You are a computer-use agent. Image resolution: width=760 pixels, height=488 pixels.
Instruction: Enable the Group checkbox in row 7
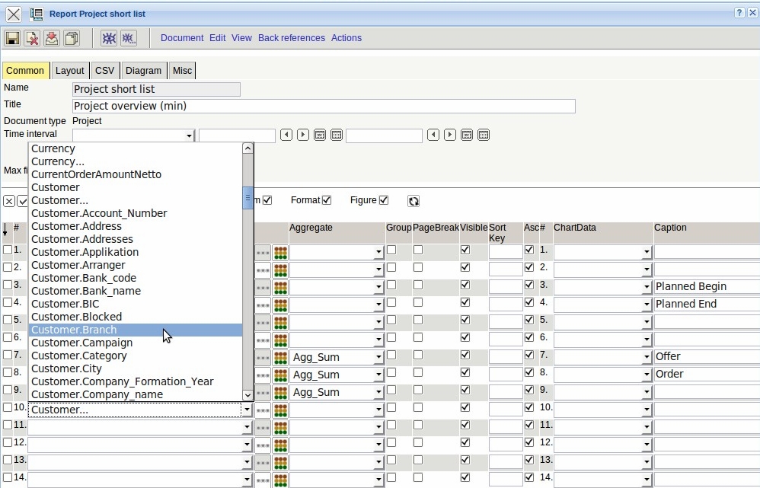point(391,355)
